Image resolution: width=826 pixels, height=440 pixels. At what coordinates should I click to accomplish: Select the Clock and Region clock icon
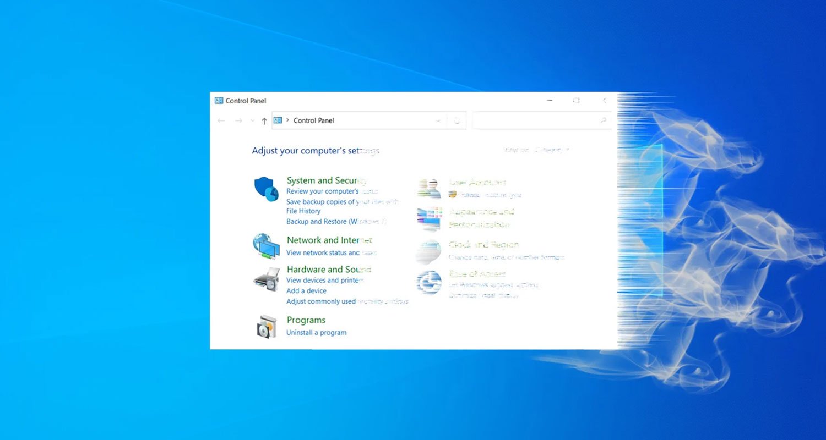[429, 251]
